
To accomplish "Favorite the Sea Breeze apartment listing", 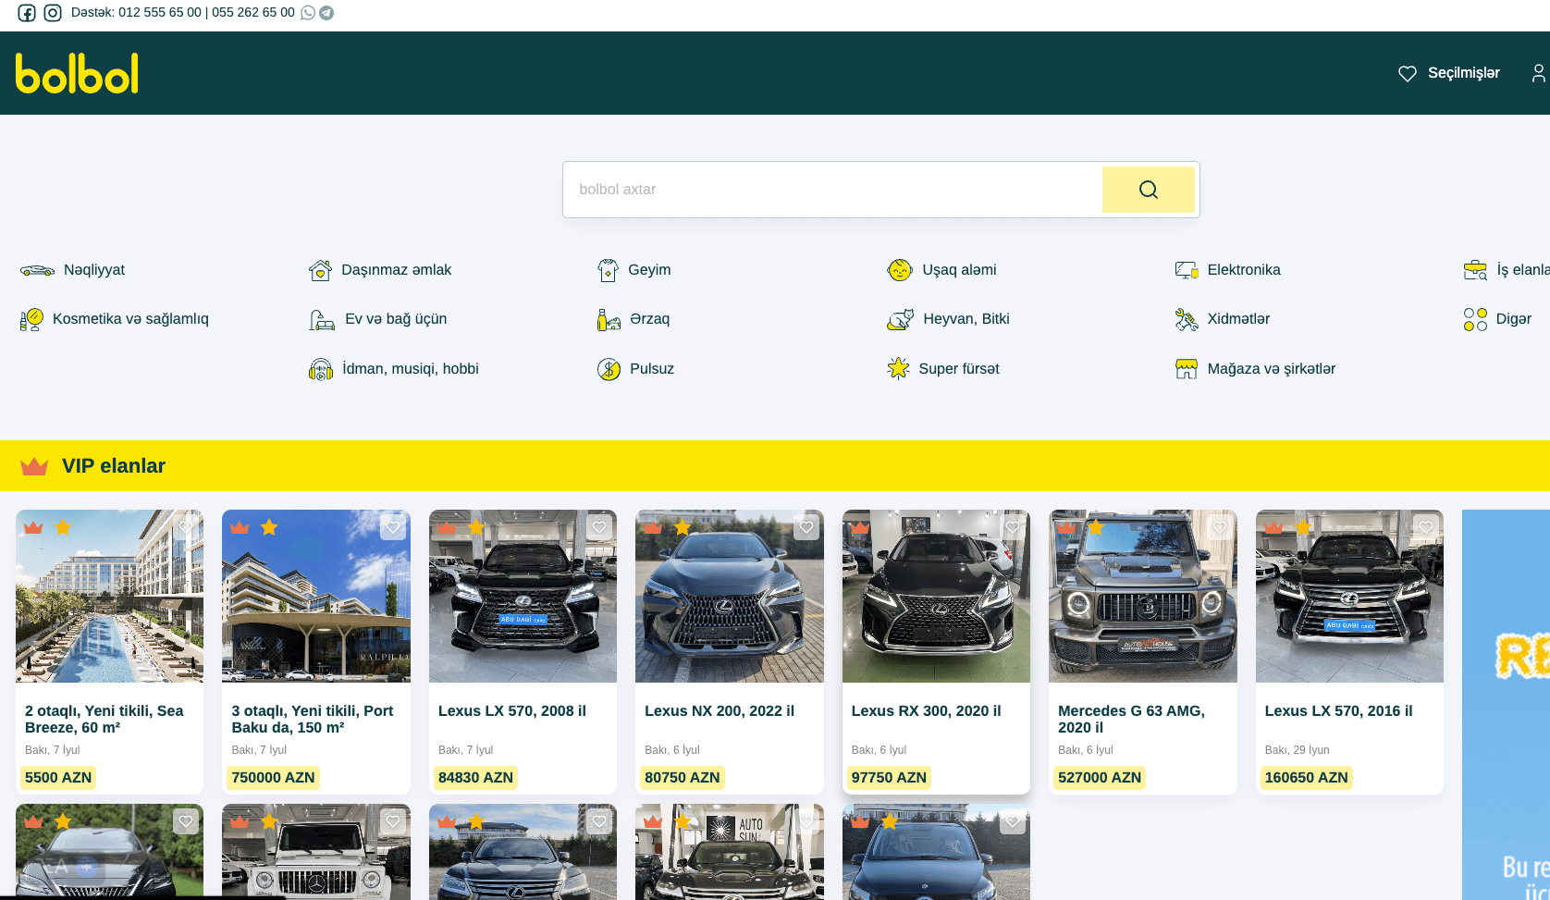I will coord(186,528).
